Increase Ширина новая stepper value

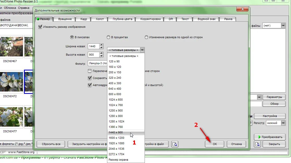[x=101, y=45]
